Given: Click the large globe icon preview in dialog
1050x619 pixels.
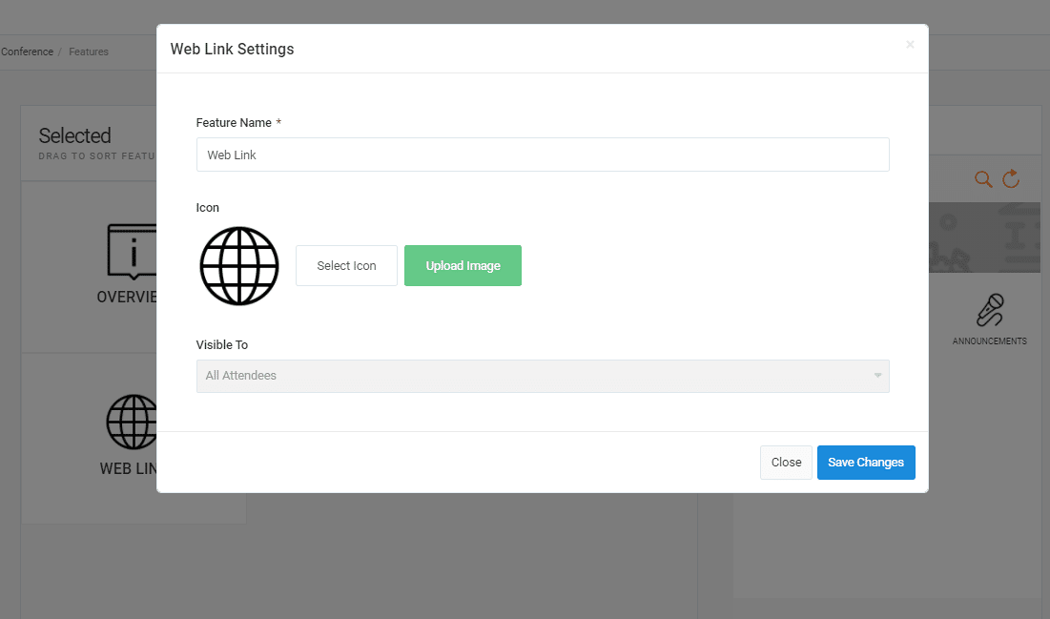Looking at the screenshot, I should point(239,266).
